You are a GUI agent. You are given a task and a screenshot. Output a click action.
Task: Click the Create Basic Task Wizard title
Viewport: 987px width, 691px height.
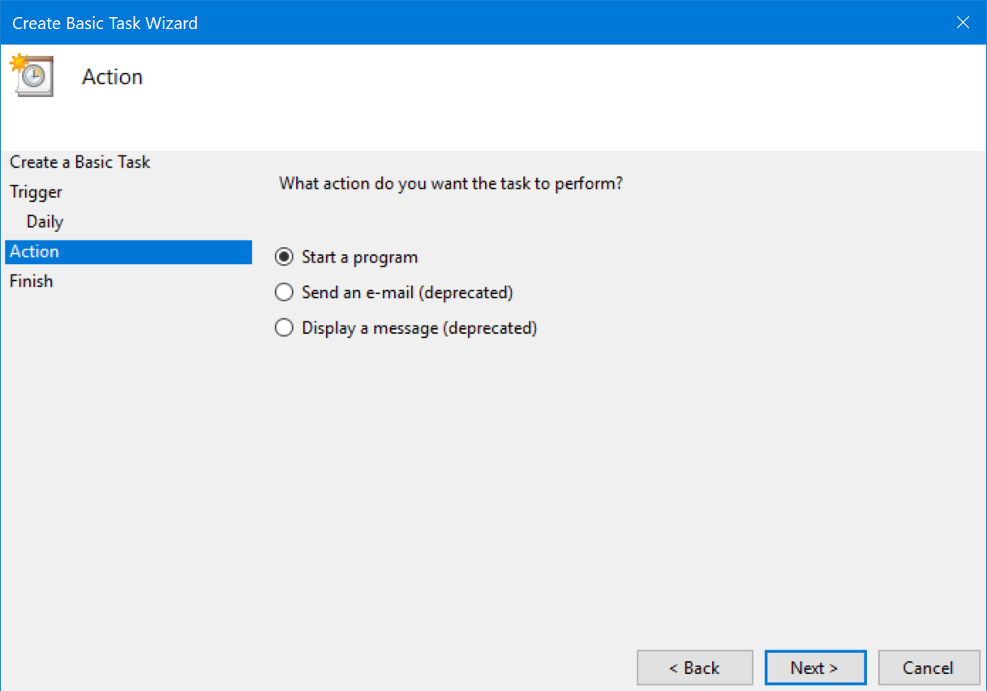[105, 23]
